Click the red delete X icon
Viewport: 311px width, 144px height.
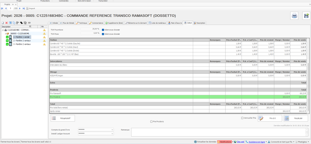point(6,23)
